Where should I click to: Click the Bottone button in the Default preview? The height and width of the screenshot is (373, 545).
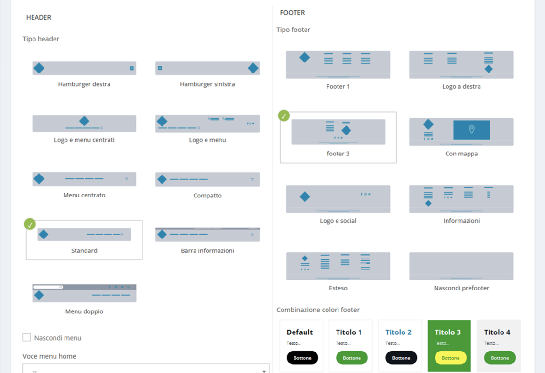point(302,358)
